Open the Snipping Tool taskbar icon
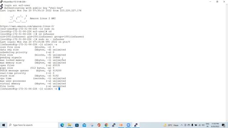 (x=92, y=125)
